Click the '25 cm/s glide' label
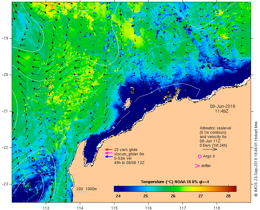This screenshot has width=260, height=210. point(126,149)
